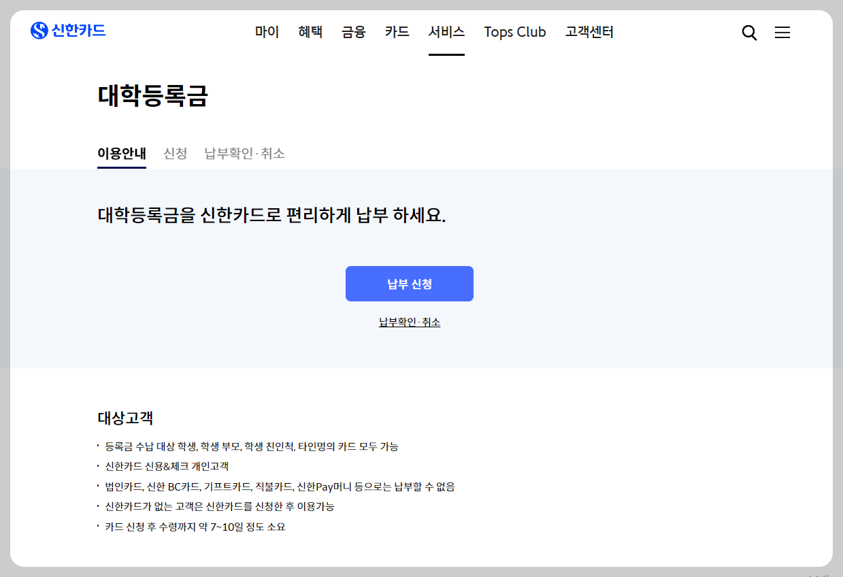843x577 pixels.
Task: Open the hamburger navigation menu
Action: pyautogui.click(x=782, y=32)
